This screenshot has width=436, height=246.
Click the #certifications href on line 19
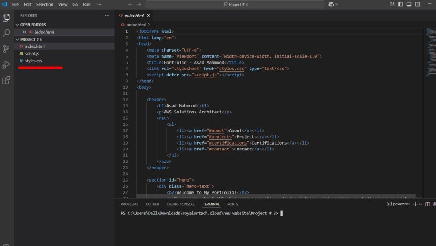(x=228, y=143)
